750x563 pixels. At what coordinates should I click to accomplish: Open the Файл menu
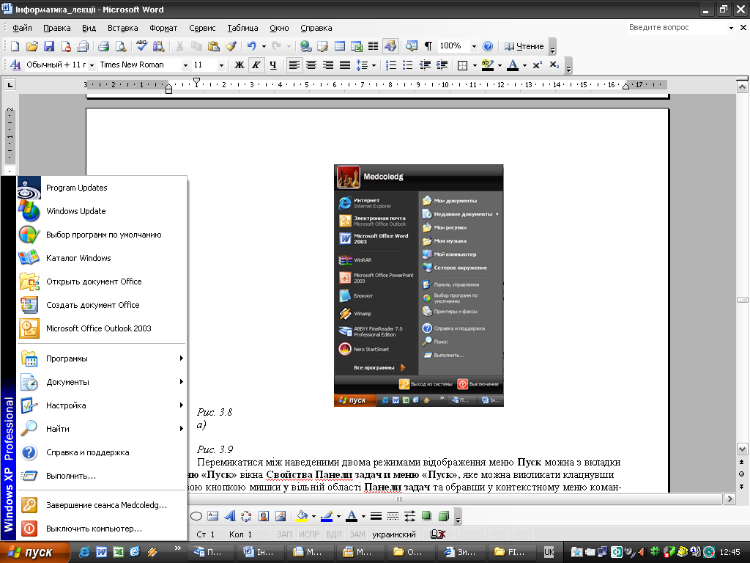[x=22, y=29]
